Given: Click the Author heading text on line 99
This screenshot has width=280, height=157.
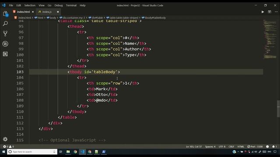Looking at the screenshot, I should coord(132,49).
